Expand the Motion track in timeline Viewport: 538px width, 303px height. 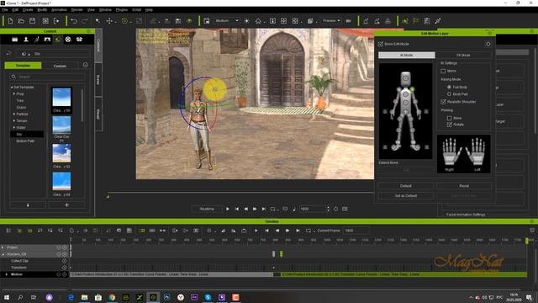point(7,274)
